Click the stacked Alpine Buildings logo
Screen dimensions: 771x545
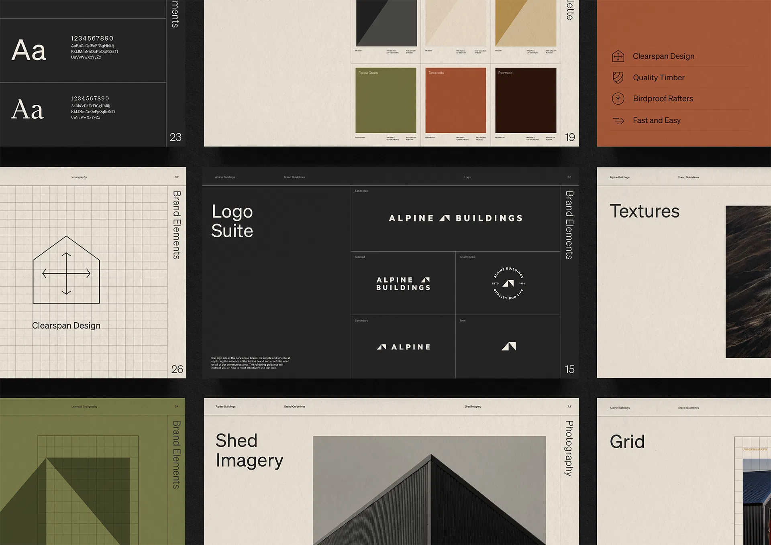[403, 284]
